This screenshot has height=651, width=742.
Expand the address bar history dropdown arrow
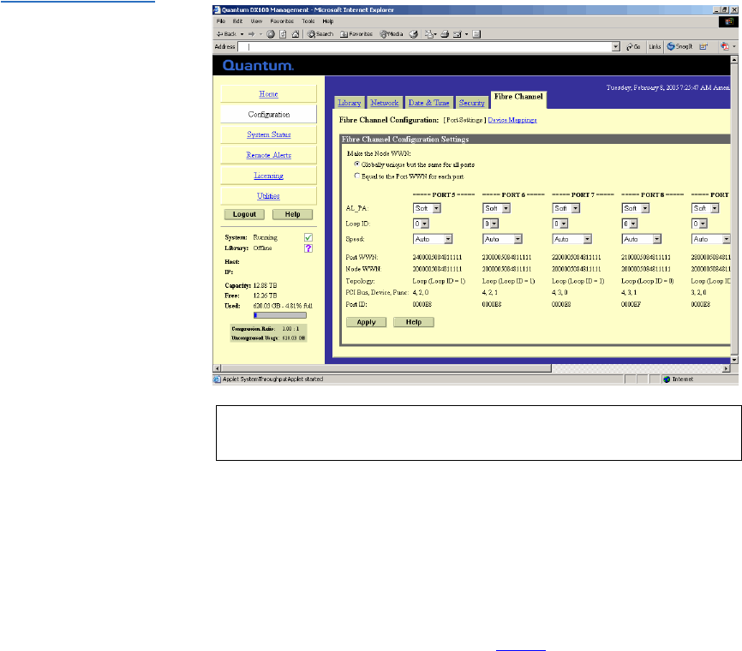[x=616, y=47]
